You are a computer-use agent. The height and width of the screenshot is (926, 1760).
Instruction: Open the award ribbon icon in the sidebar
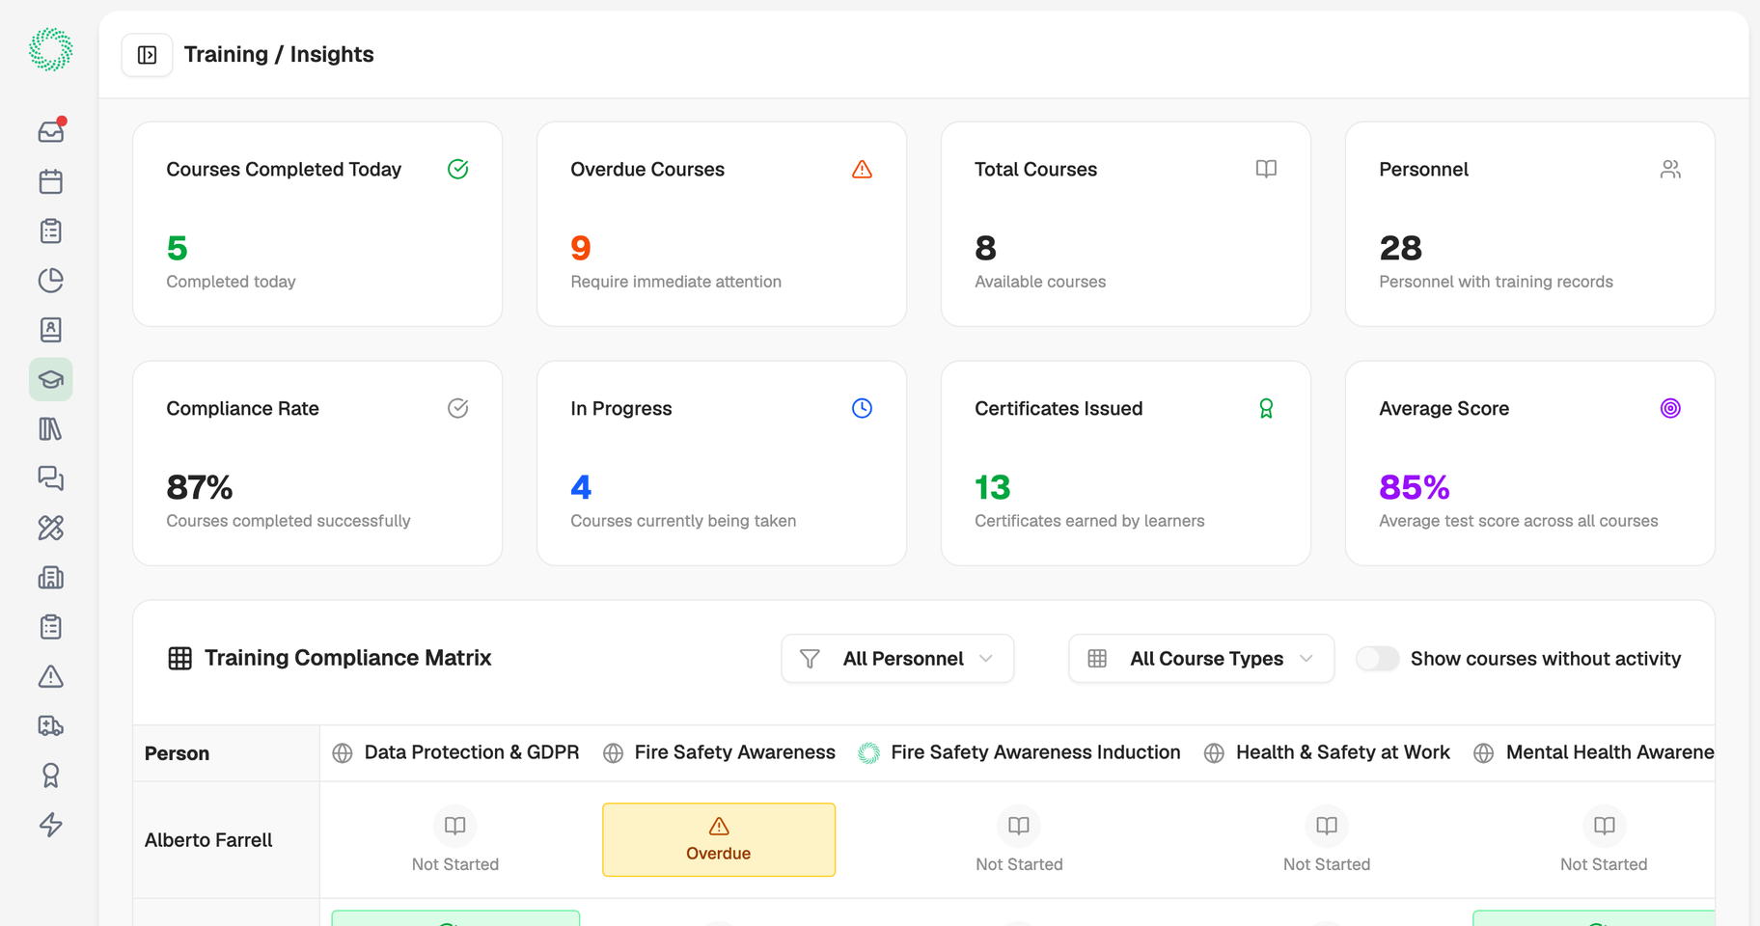coord(51,776)
